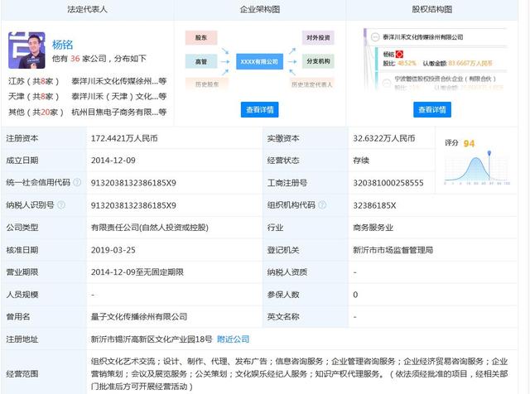Open the 附近公司 link
The height and width of the screenshot is (394, 530).
click(x=233, y=339)
